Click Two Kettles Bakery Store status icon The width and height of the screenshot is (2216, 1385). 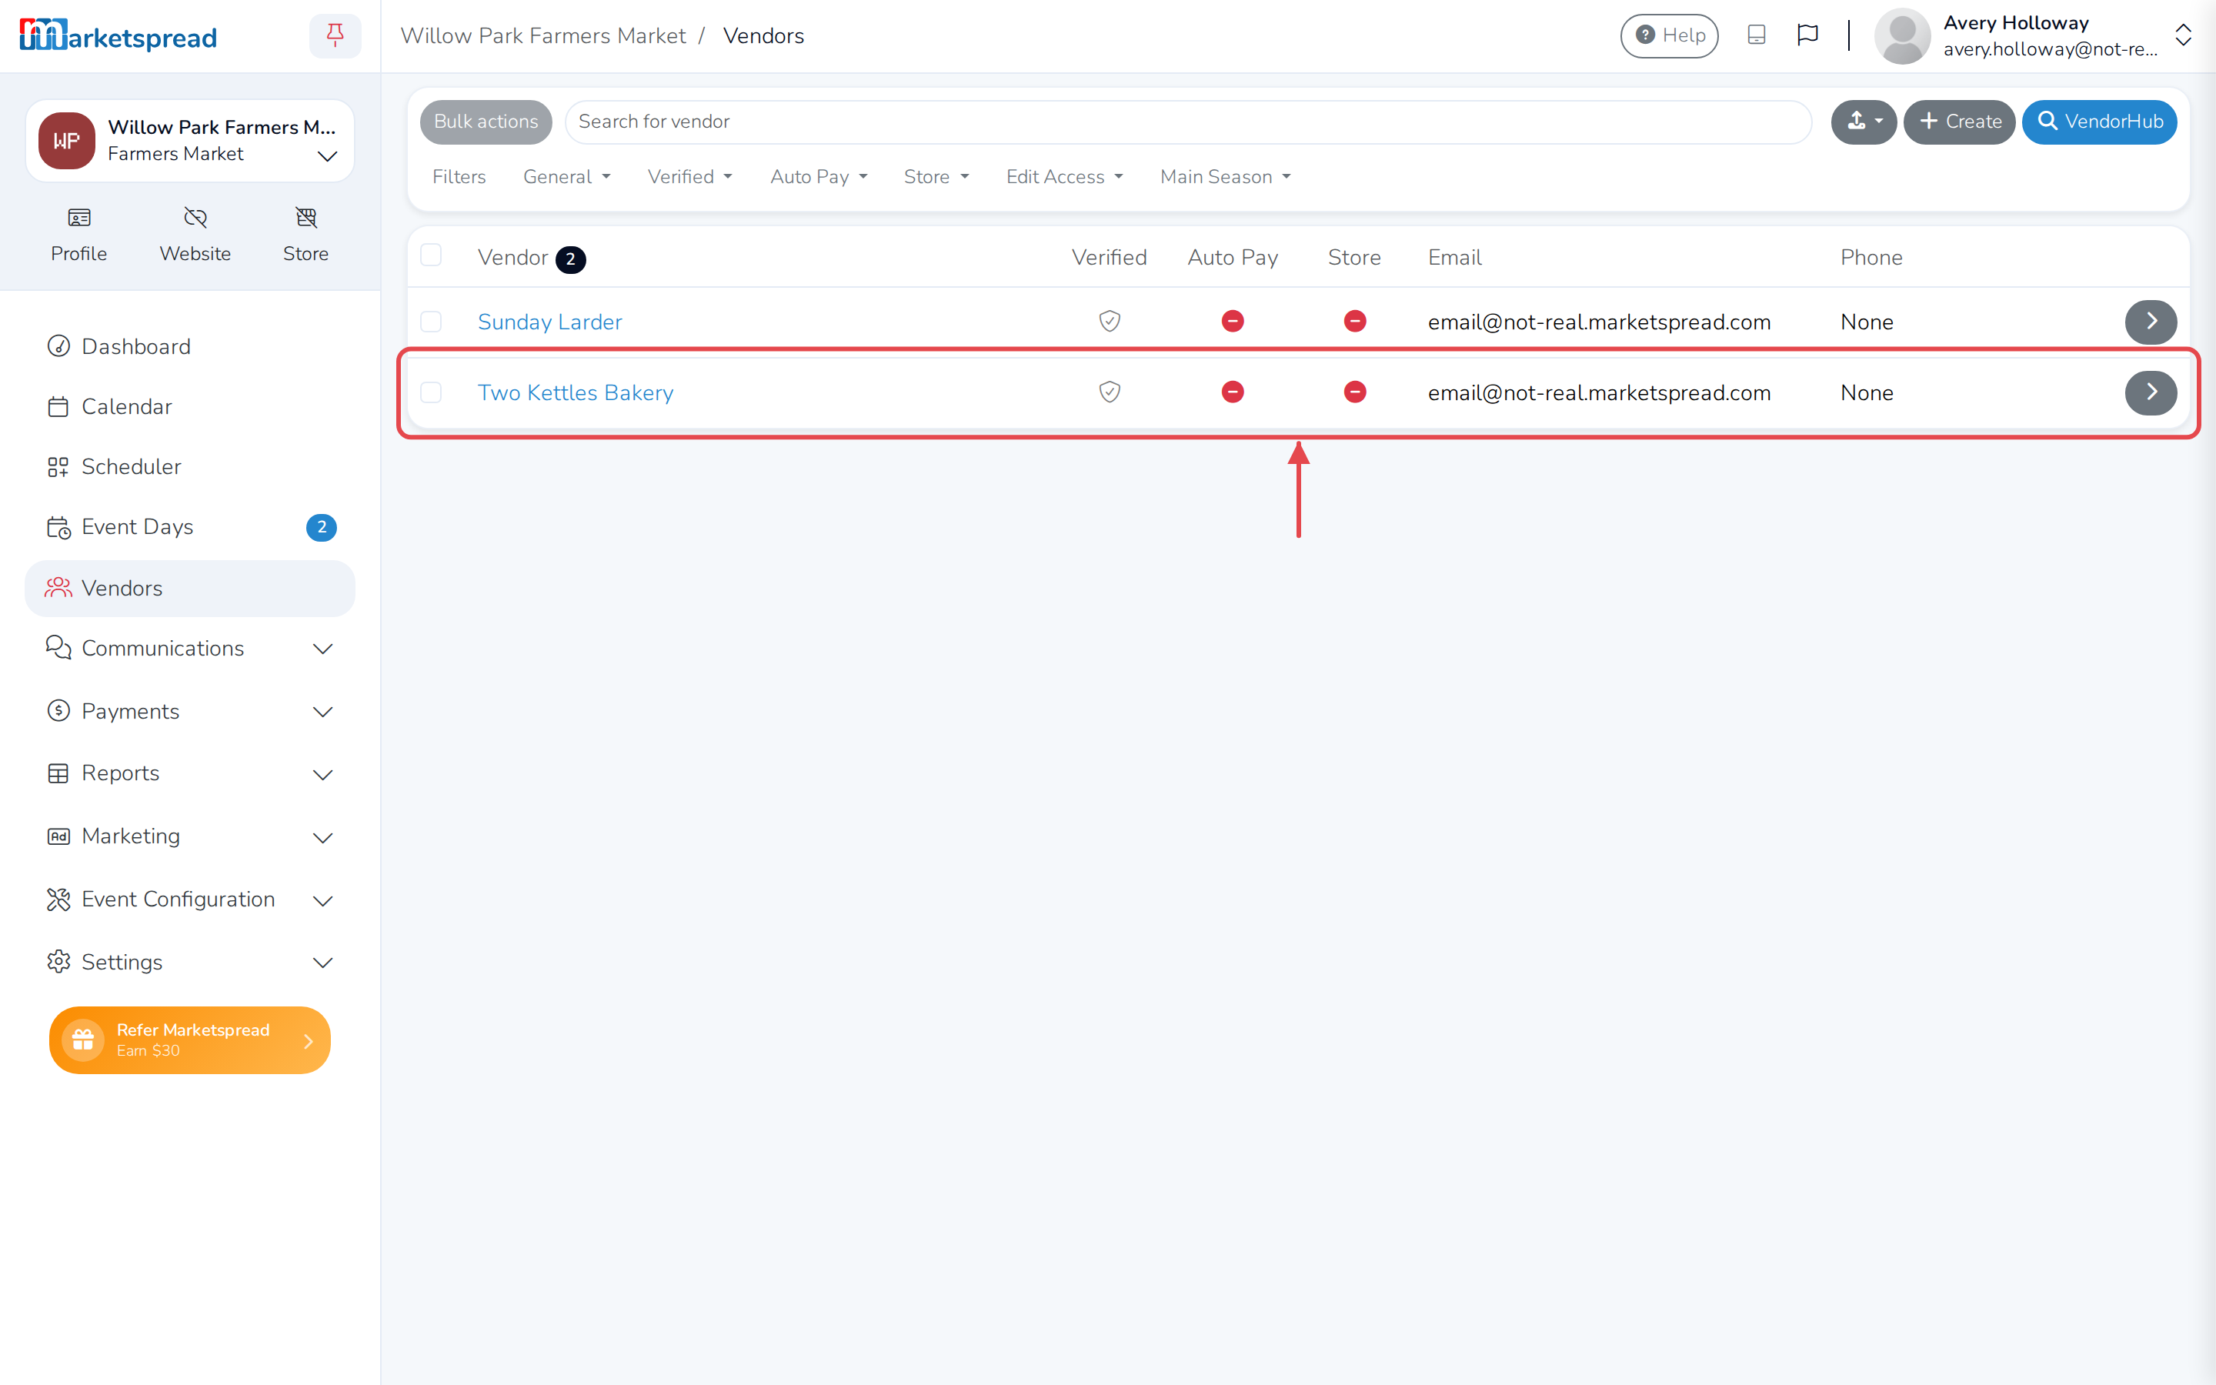1354,392
